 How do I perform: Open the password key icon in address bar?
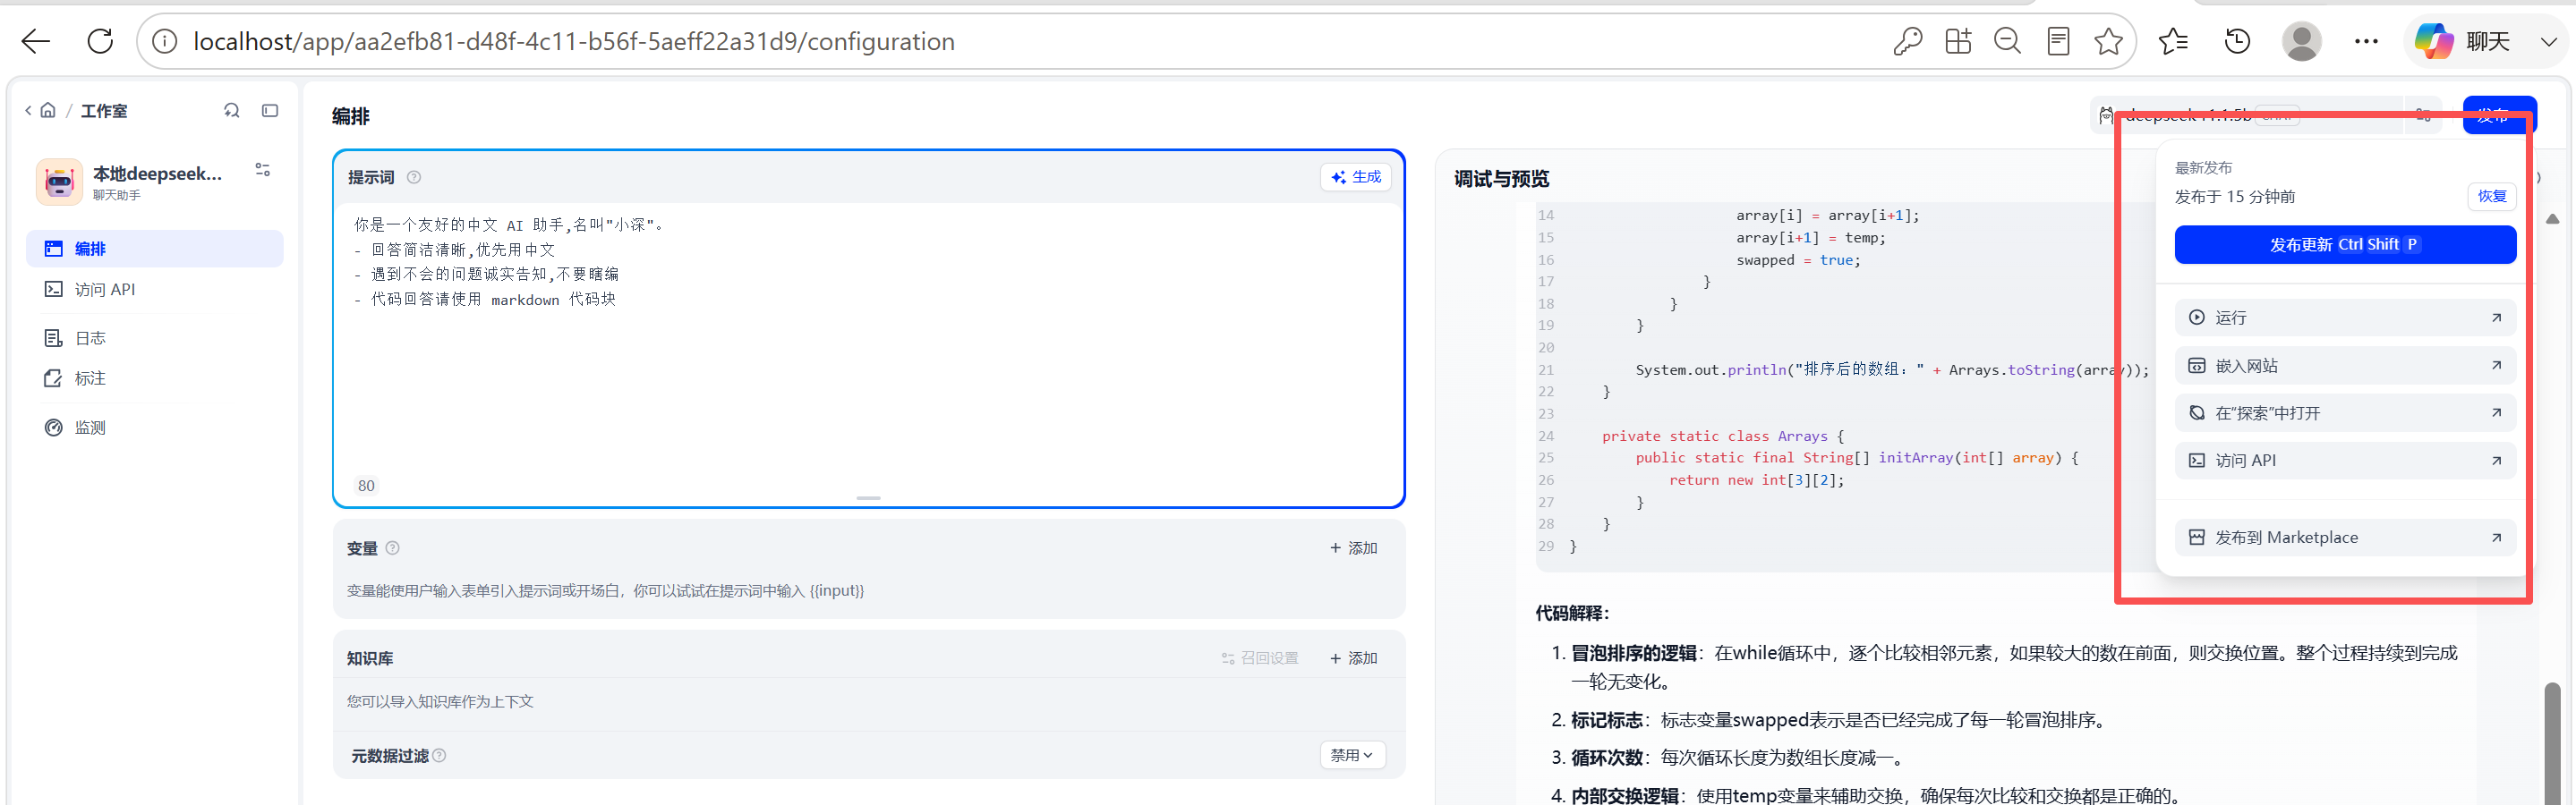click(1907, 41)
